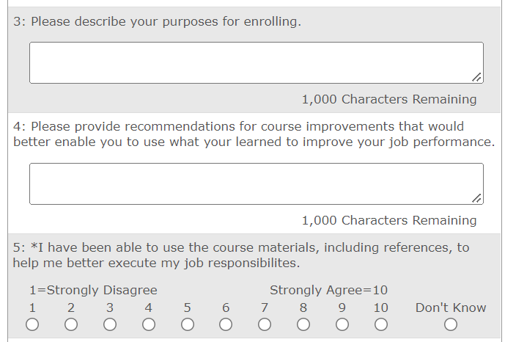The width and height of the screenshot is (505, 342).
Task: Select the Don't Know radio option
Action: pyautogui.click(x=451, y=324)
